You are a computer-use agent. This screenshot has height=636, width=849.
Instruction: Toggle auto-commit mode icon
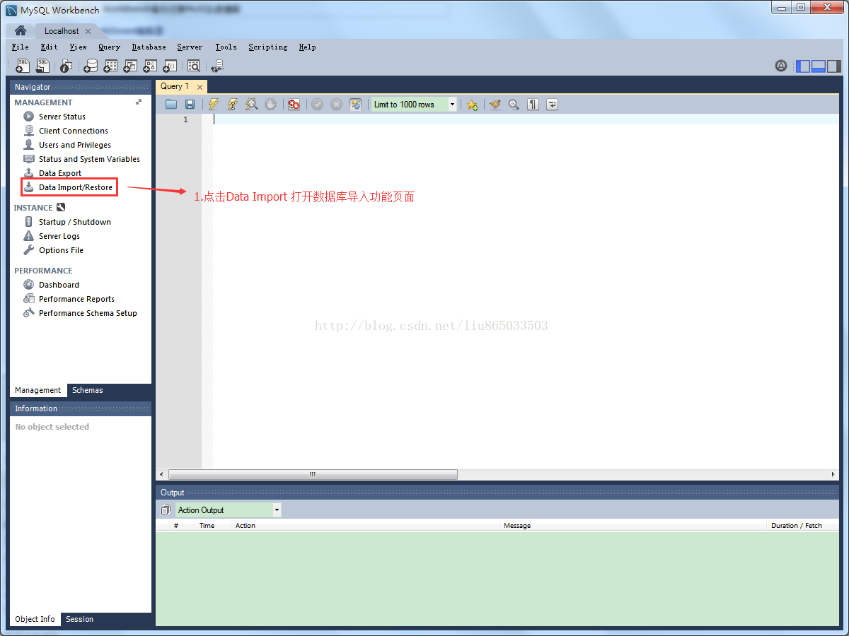tap(355, 105)
